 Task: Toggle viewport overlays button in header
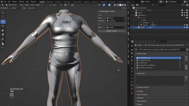coord(110,5)
